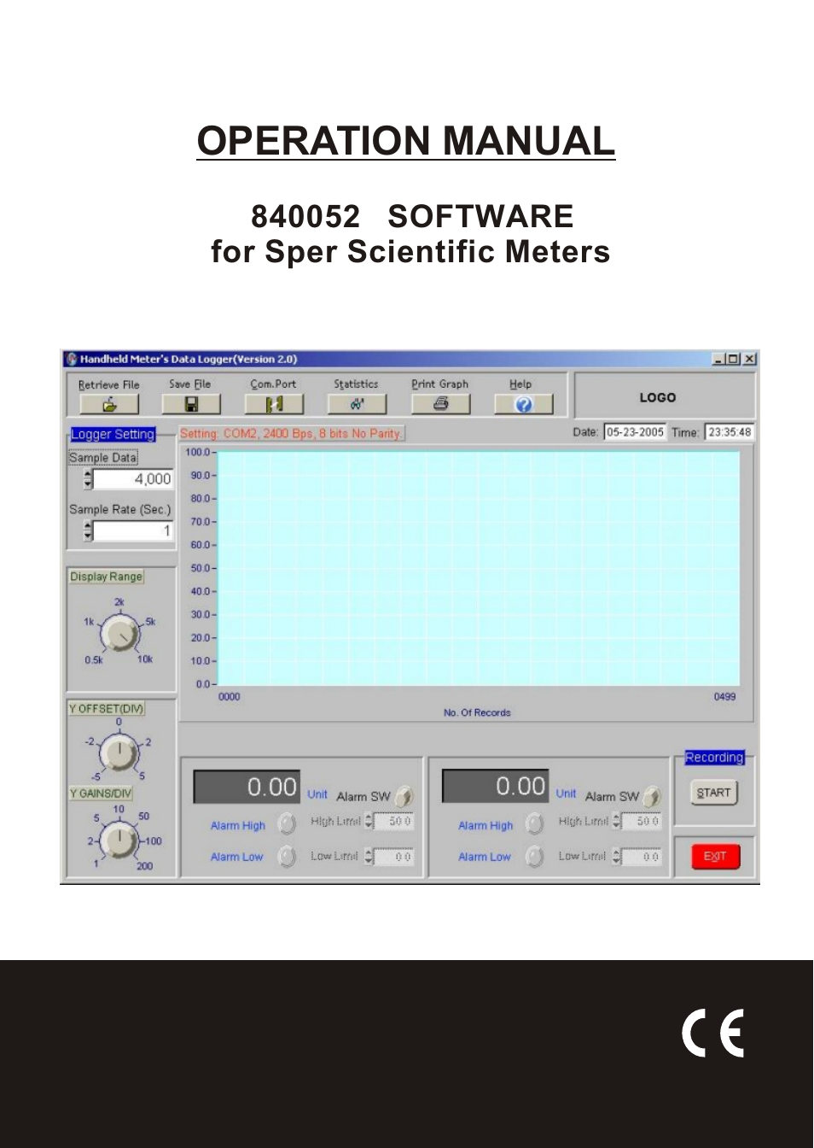Click the red EXIT button

point(716,856)
